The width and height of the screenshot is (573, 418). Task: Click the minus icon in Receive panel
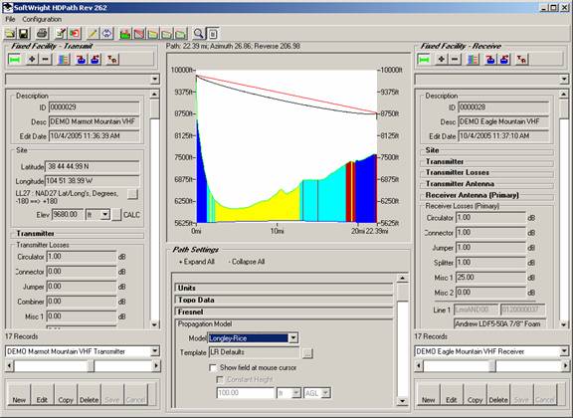point(455,59)
